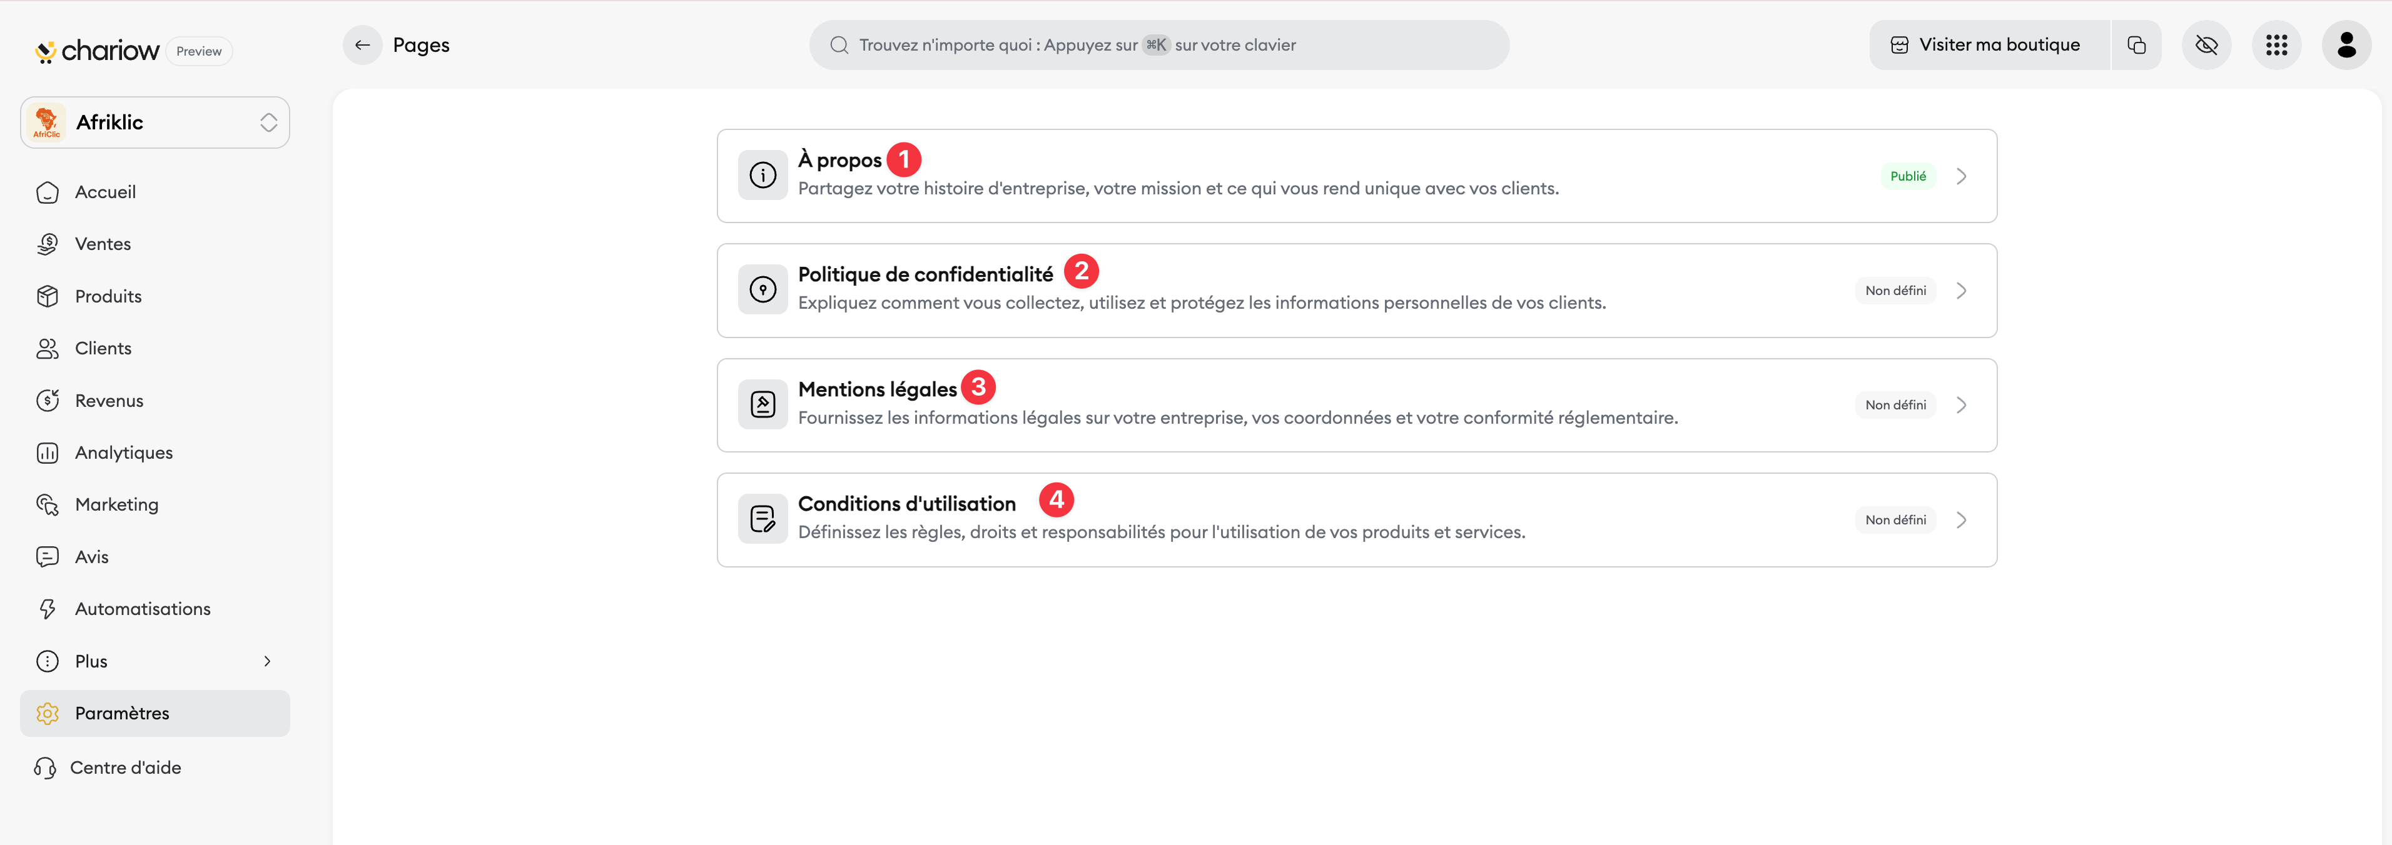Go to Accueil in sidebar
The image size is (2392, 845).
pyautogui.click(x=155, y=192)
